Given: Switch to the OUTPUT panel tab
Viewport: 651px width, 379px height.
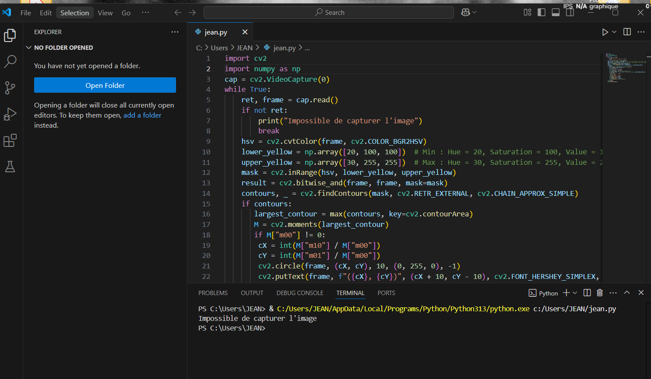Looking at the screenshot, I should click(x=252, y=293).
